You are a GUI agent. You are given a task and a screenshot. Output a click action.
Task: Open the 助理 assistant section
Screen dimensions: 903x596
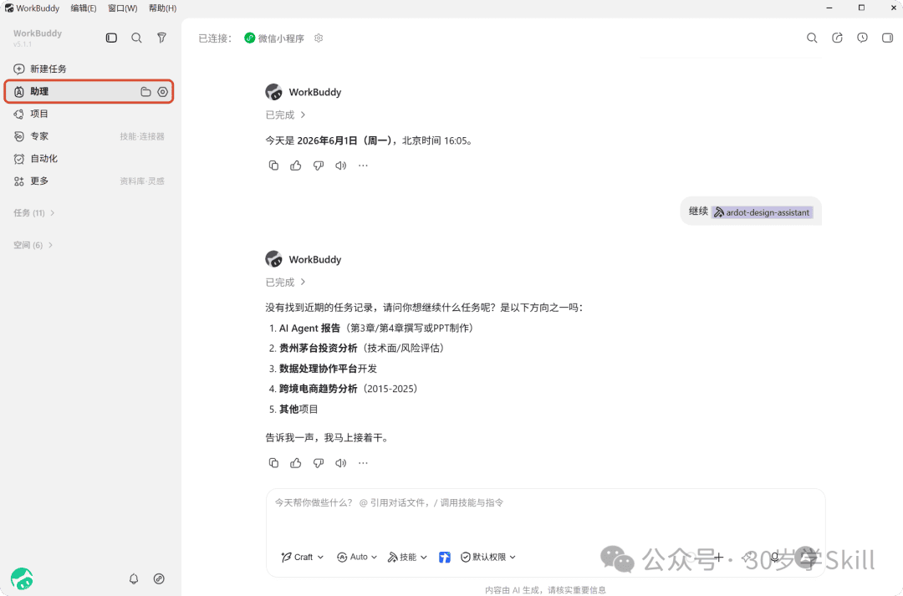pyautogui.click(x=89, y=92)
